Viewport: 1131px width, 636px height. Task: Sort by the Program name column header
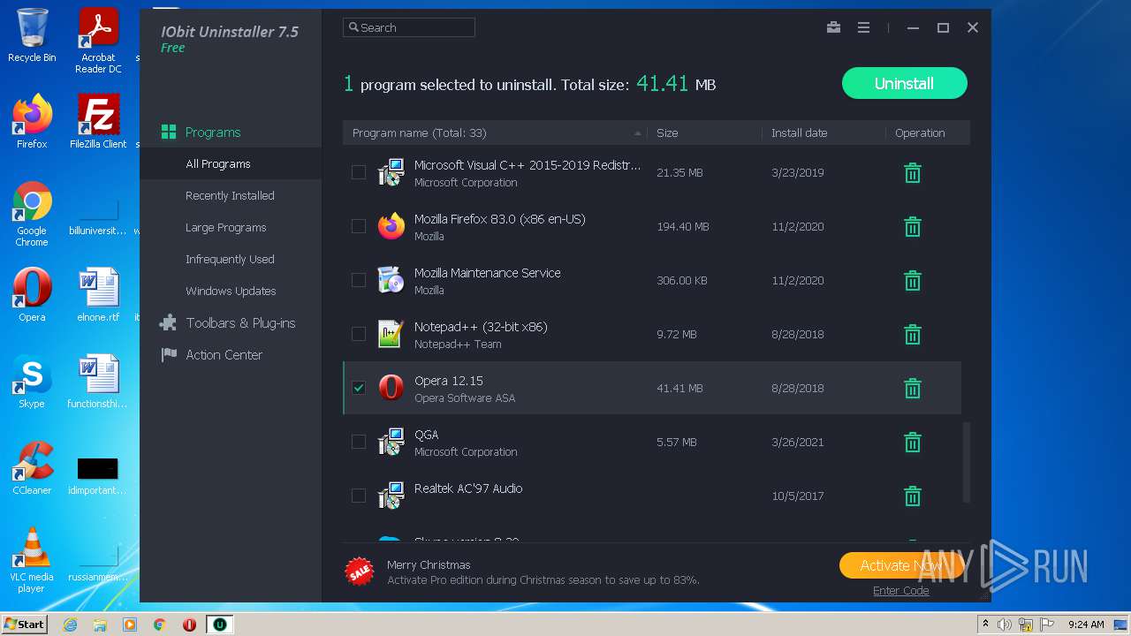pyautogui.click(x=495, y=132)
